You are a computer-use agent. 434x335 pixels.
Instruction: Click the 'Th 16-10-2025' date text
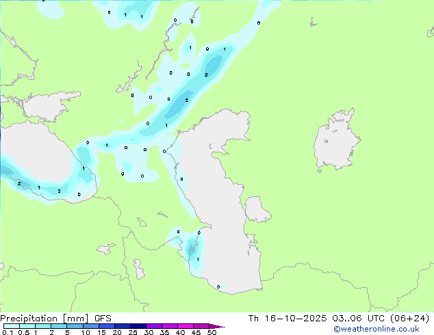(288, 319)
